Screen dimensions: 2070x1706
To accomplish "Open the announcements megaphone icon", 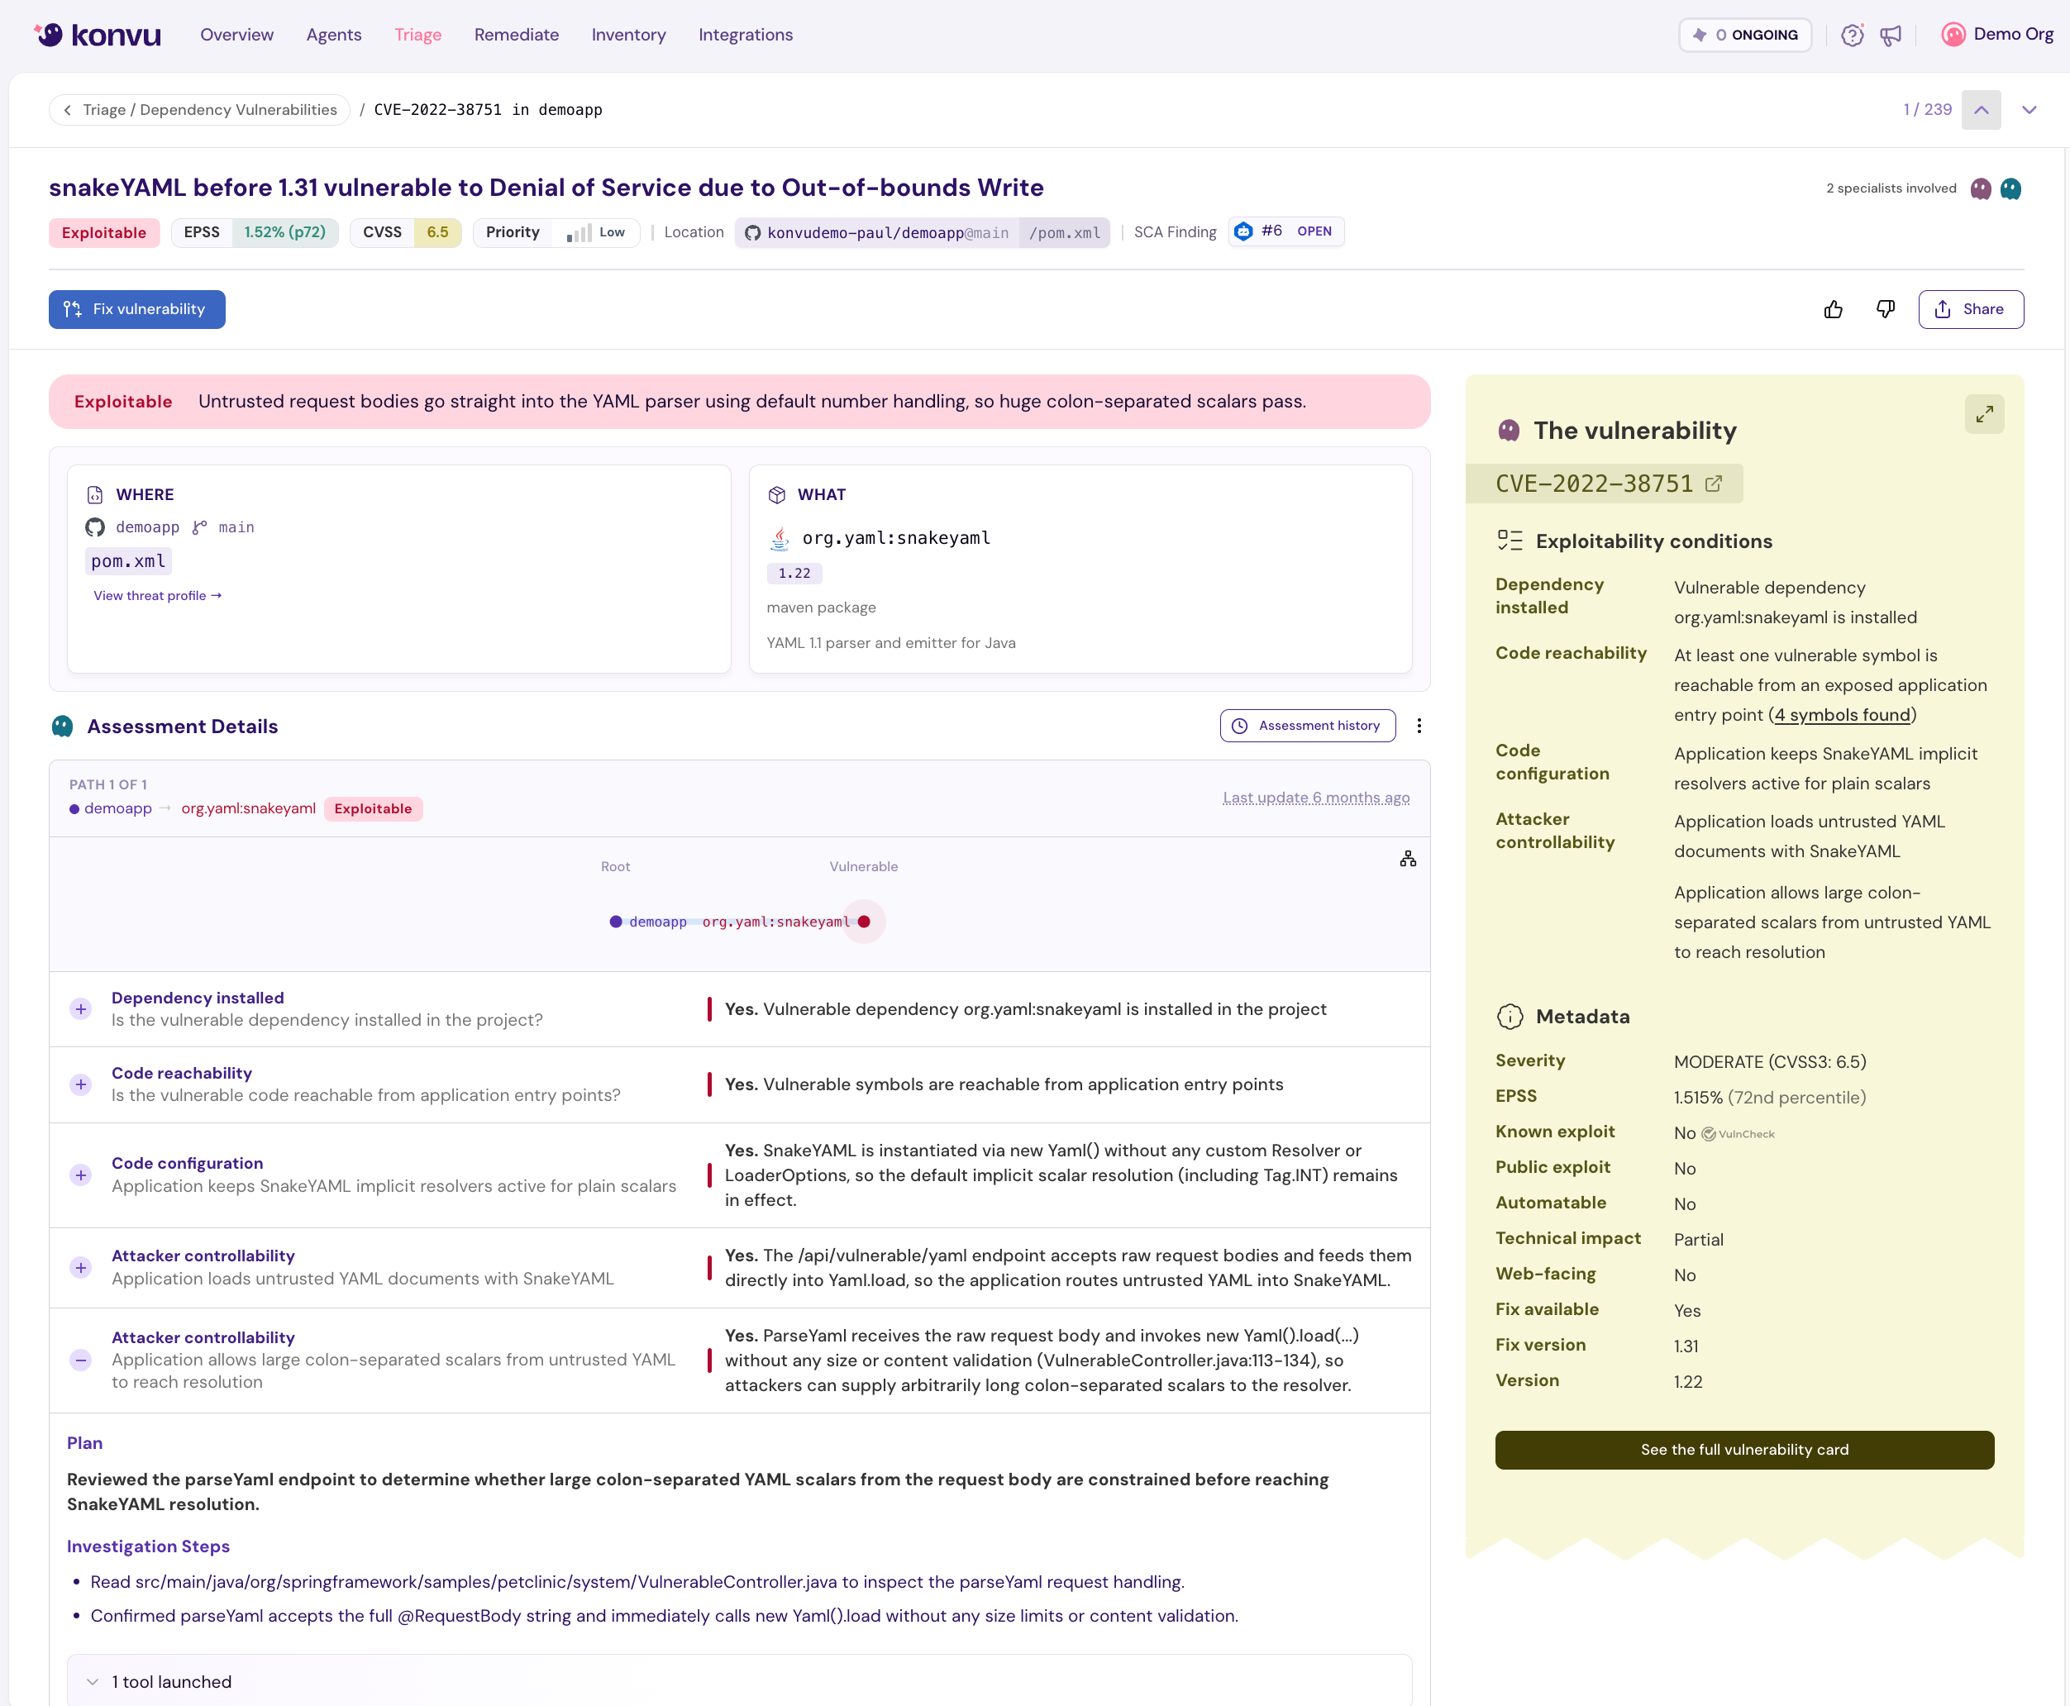I will pyautogui.click(x=1890, y=36).
